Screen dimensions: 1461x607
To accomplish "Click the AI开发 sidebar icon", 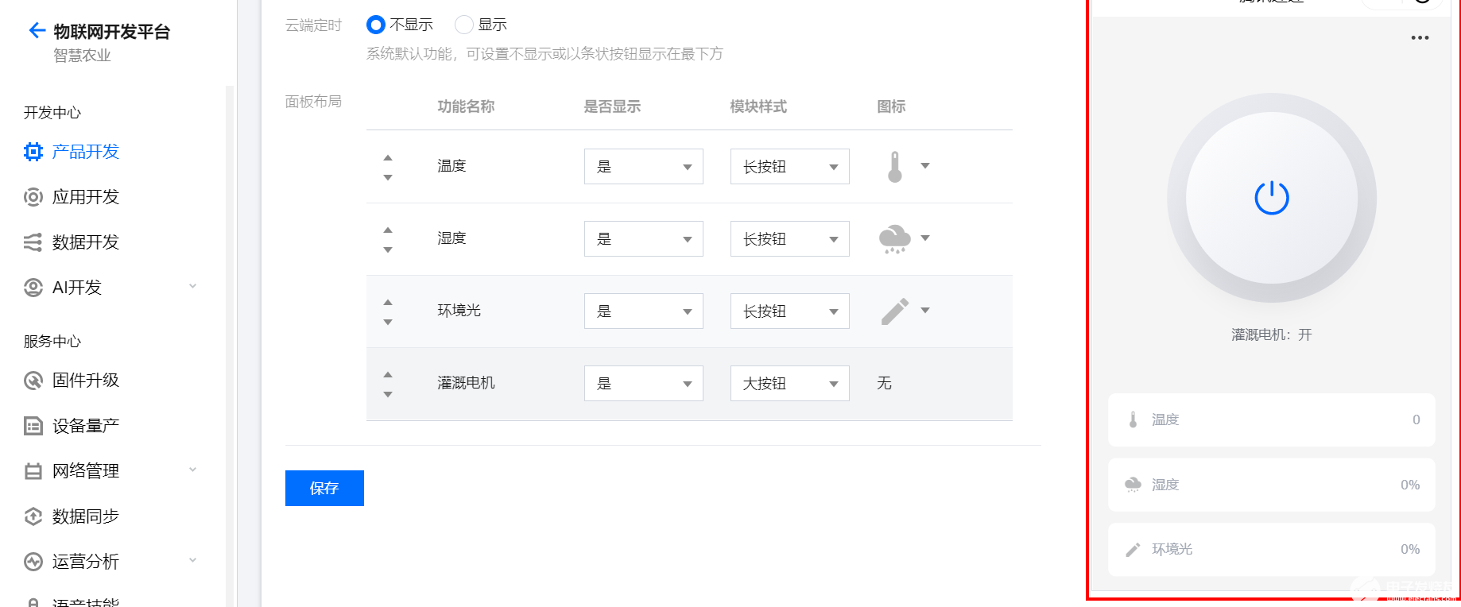I will (x=33, y=288).
